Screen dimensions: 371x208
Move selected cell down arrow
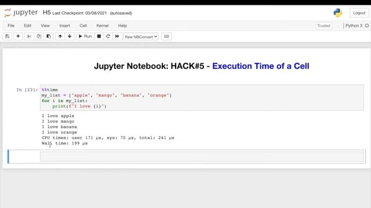click(x=70, y=36)
